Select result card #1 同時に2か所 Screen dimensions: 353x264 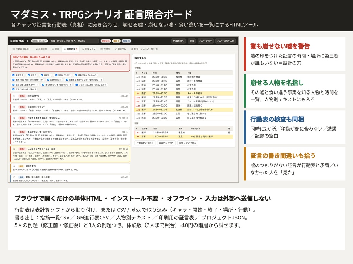tap(70, 98)
